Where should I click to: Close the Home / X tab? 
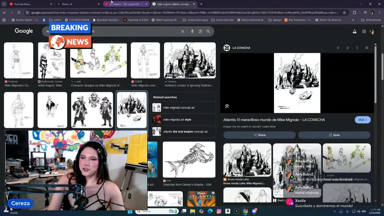click(99, 4)
